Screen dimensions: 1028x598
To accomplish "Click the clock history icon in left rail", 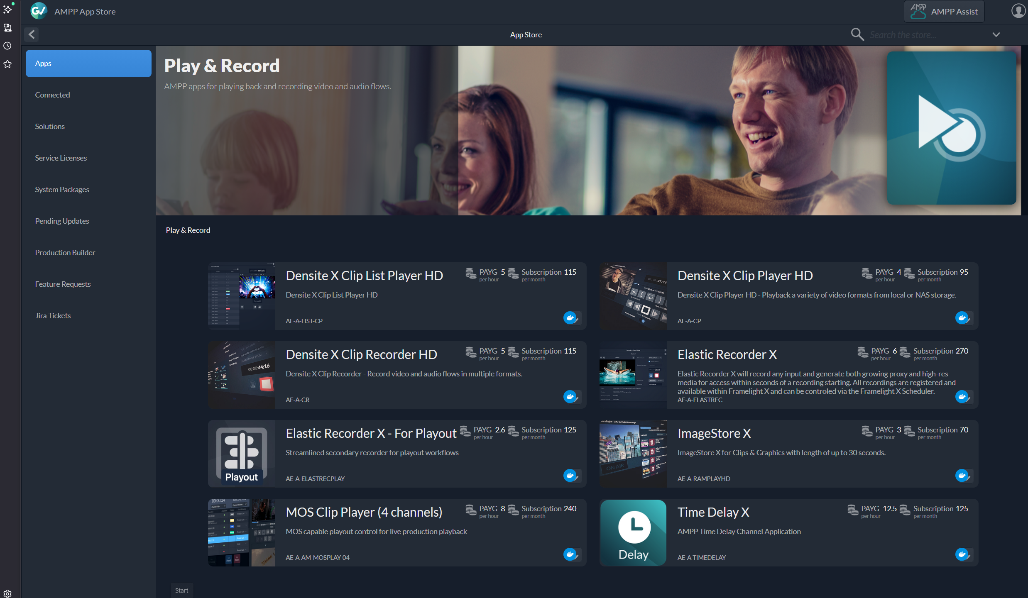I will coord(7,46).
